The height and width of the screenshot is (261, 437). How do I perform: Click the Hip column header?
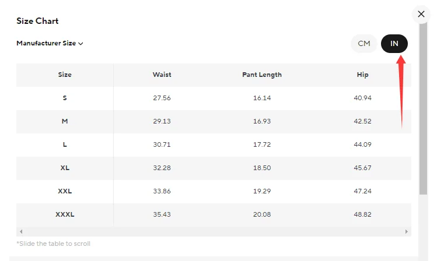click(362, 75)
